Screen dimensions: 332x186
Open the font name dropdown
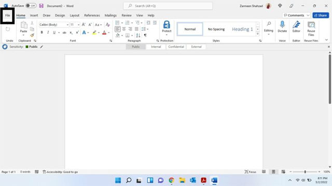[x=67, y=25]
